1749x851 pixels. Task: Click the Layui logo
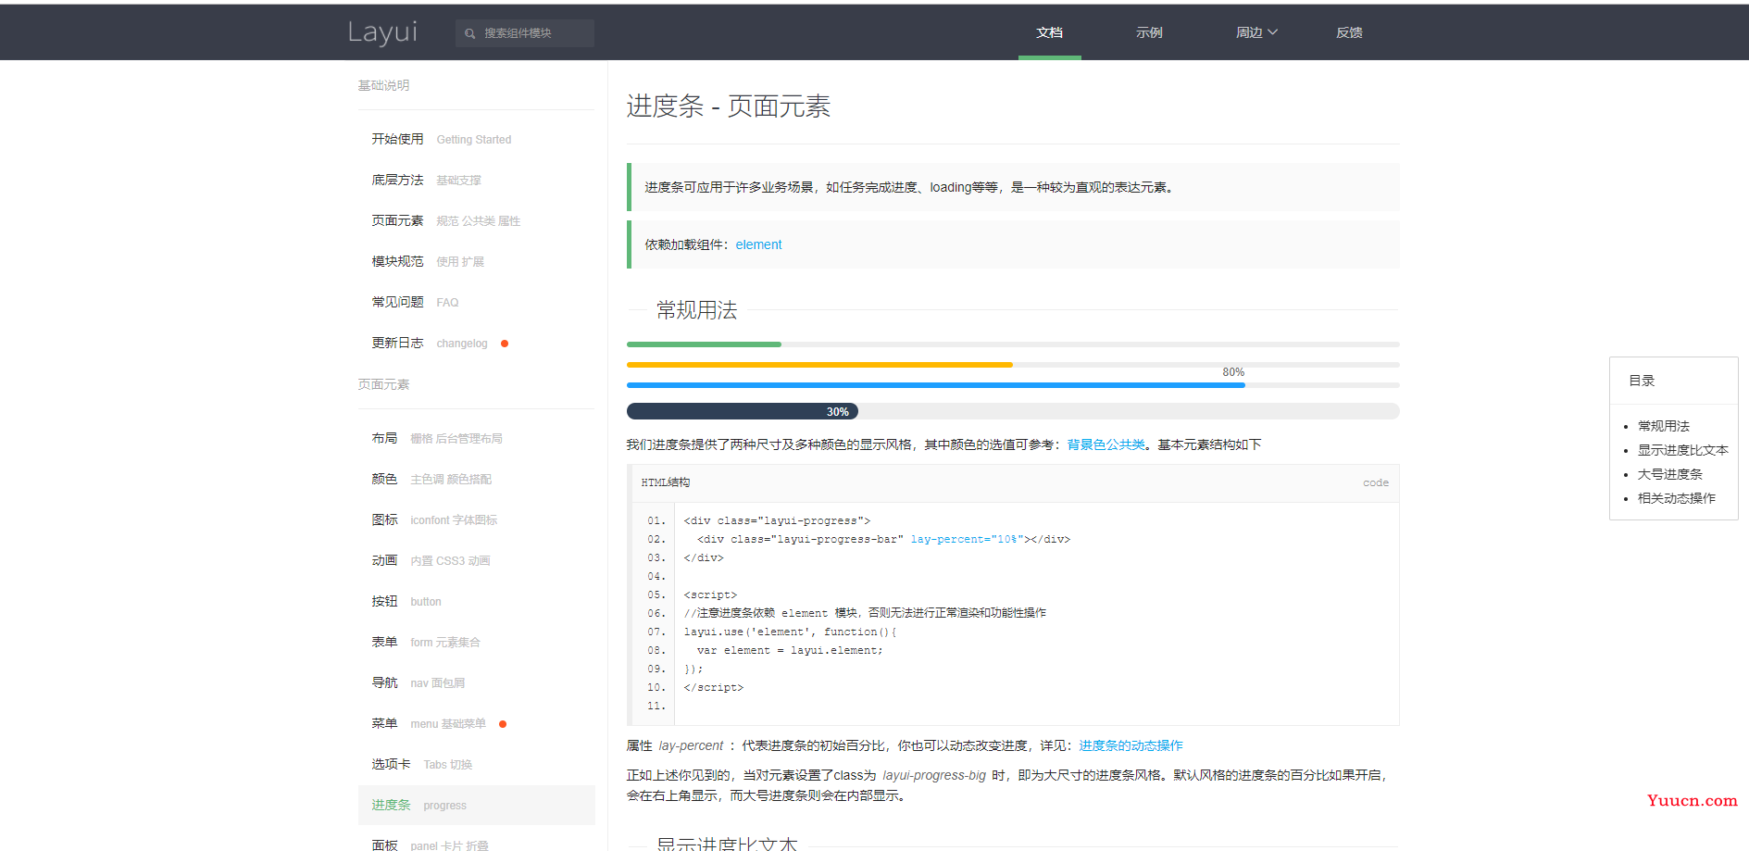382,32
